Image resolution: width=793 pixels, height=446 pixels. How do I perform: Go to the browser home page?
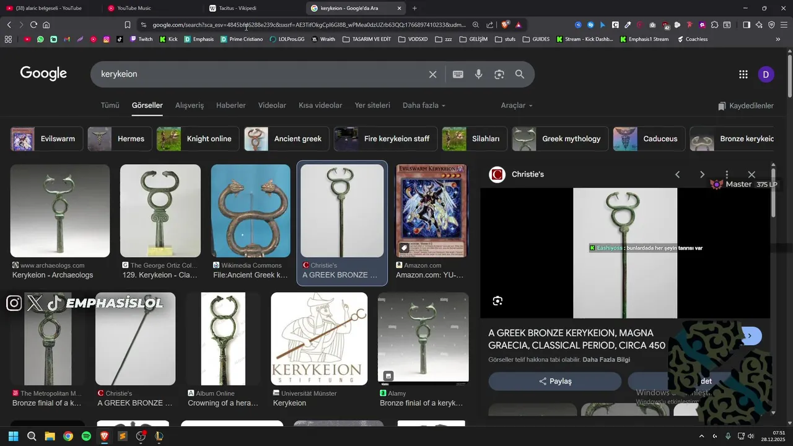click(46, 25)
